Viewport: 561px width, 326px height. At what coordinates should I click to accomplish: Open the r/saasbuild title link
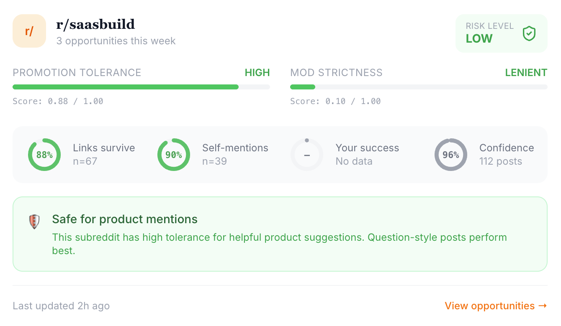click(95, 24)
